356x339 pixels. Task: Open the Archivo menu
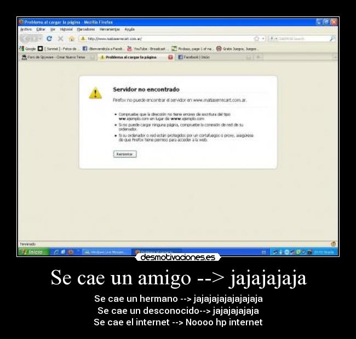[x=26, y=30]
